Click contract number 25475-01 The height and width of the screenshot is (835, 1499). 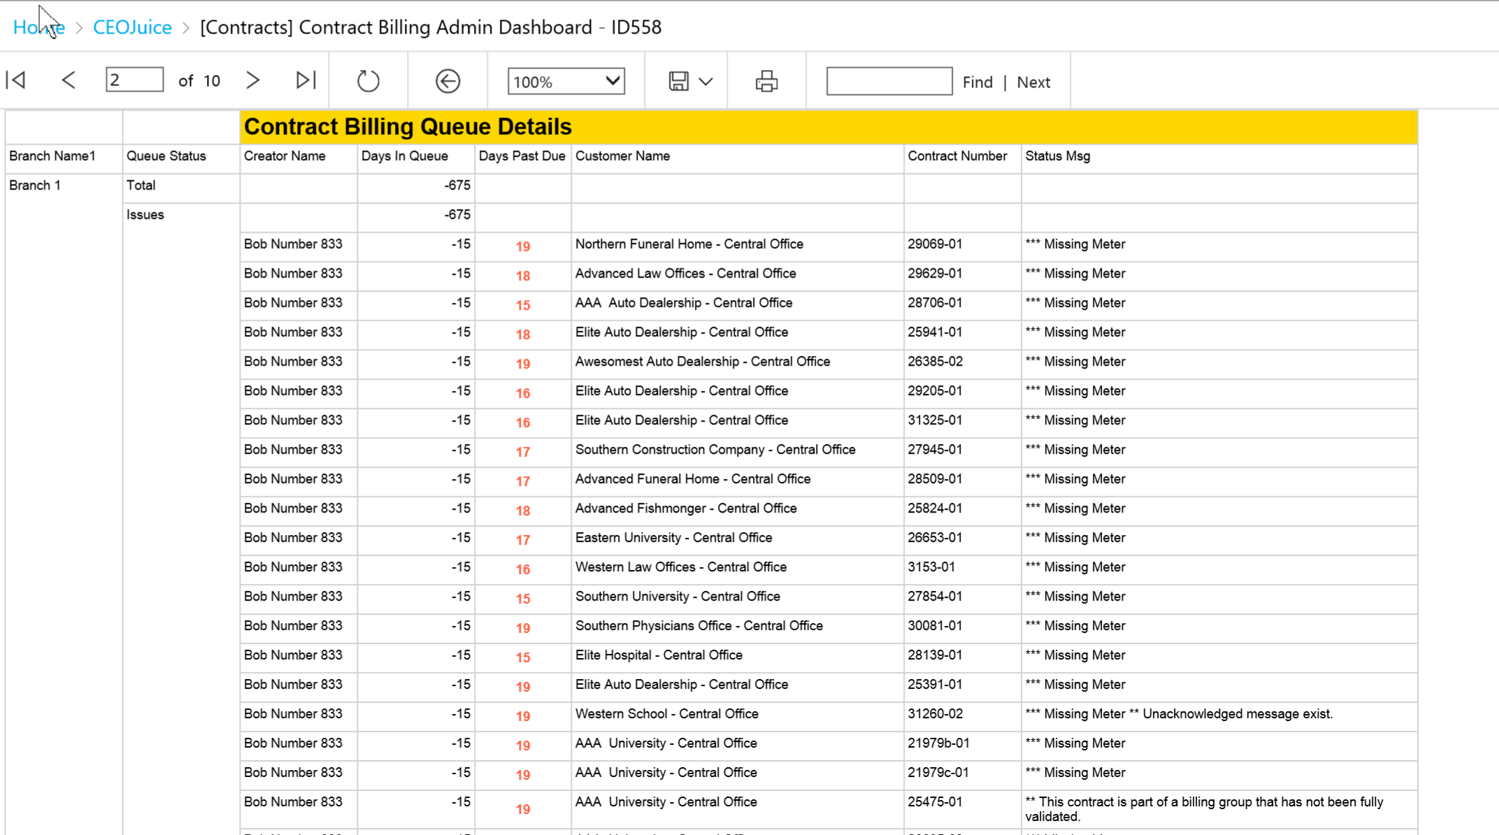(935, 802)
